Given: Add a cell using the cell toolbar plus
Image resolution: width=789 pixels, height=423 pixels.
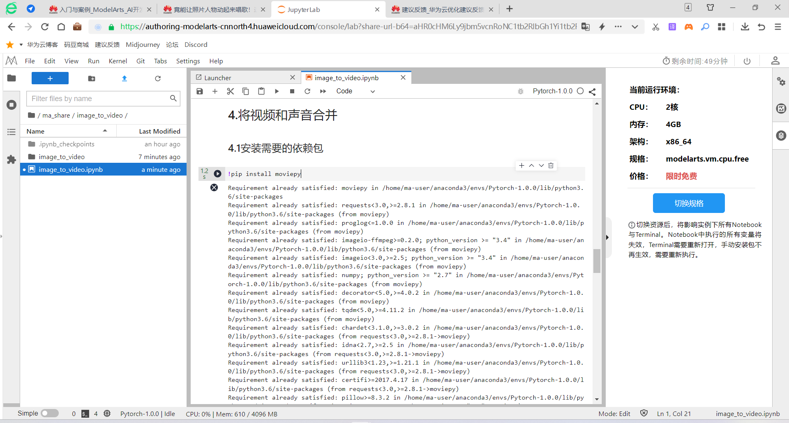Looking at the screenshot, I should (x=521, y=166).
